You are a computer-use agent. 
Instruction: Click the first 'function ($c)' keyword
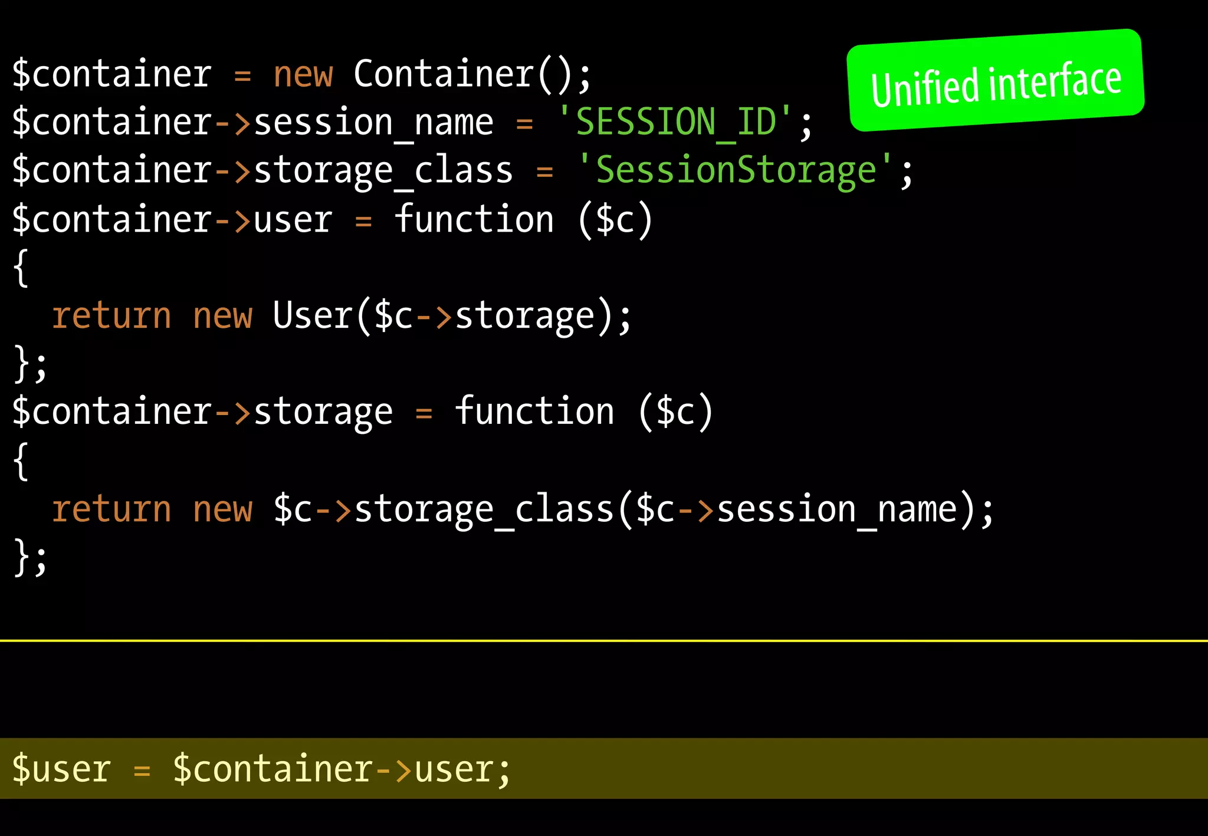(523, 219)
